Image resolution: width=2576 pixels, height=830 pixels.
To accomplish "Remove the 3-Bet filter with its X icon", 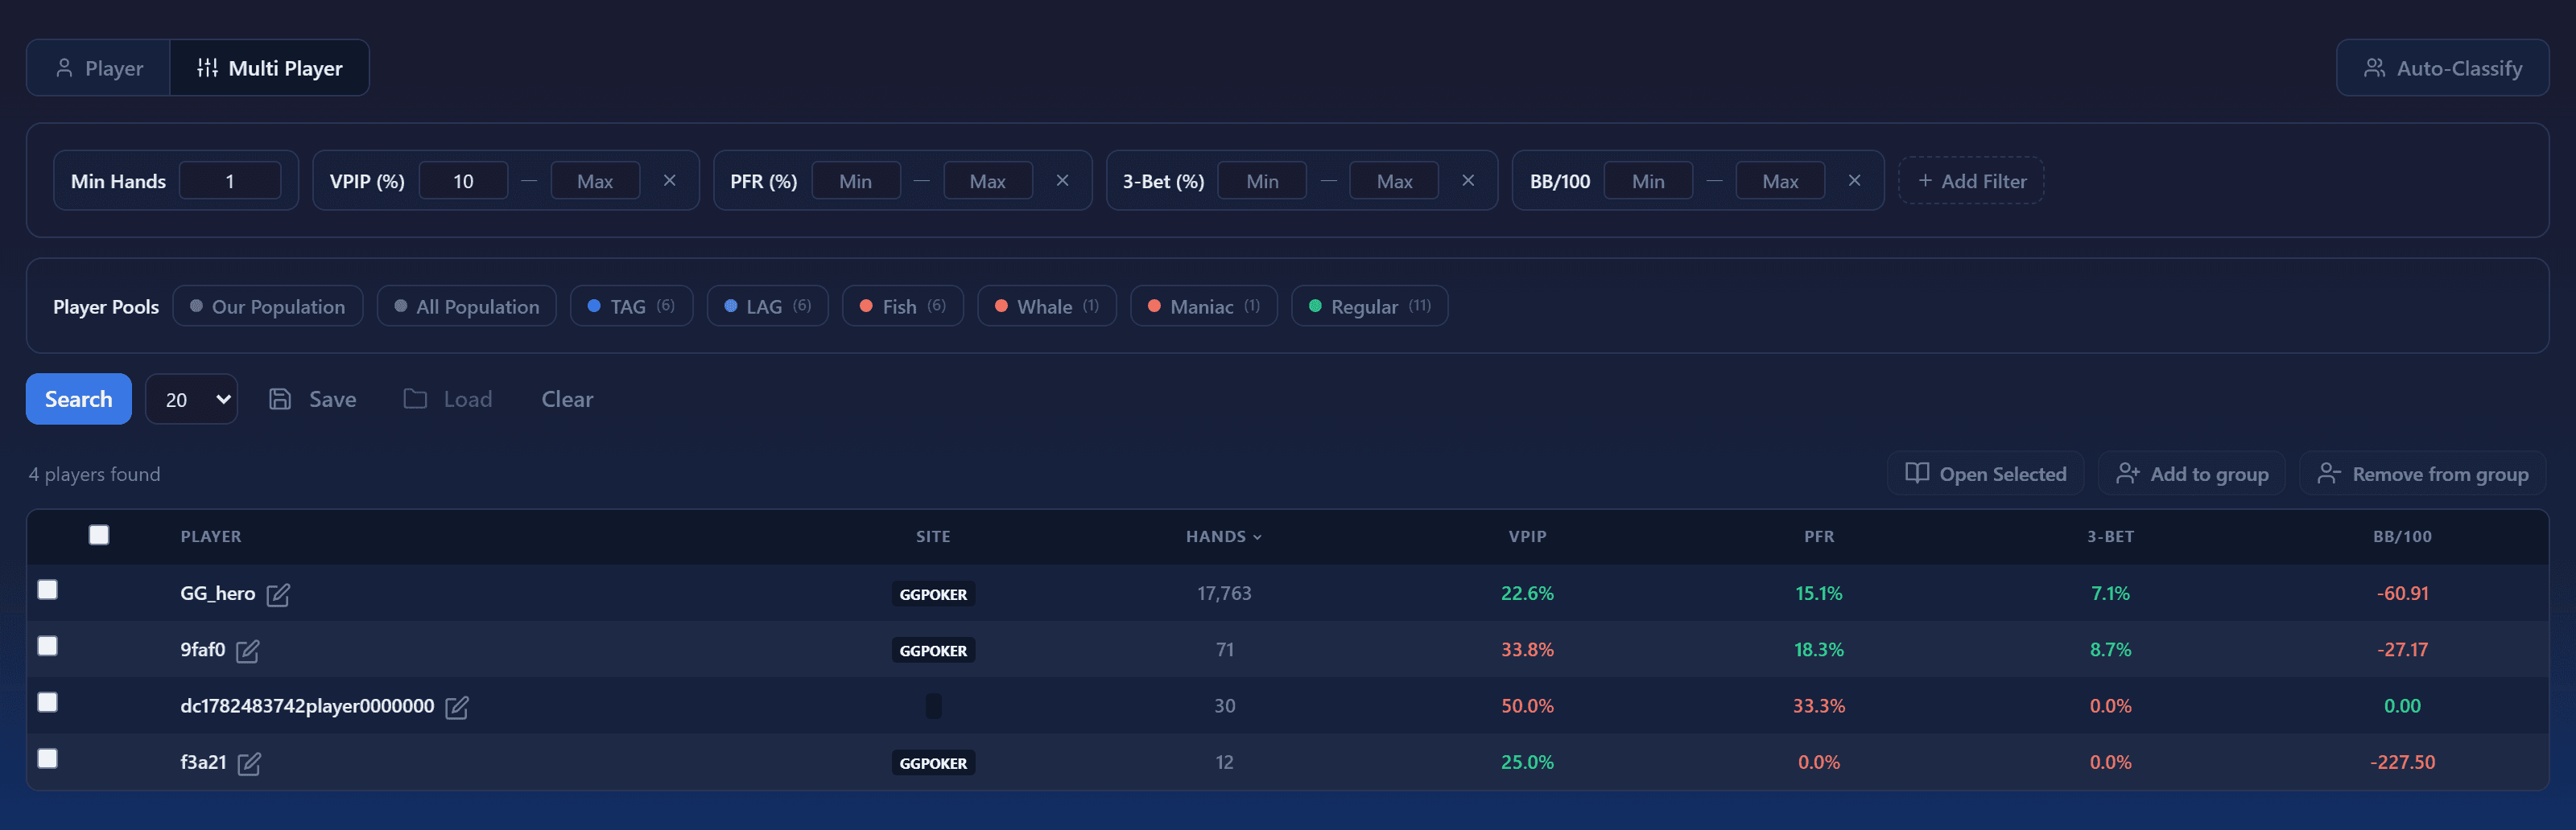I will tap(1468, 181).
